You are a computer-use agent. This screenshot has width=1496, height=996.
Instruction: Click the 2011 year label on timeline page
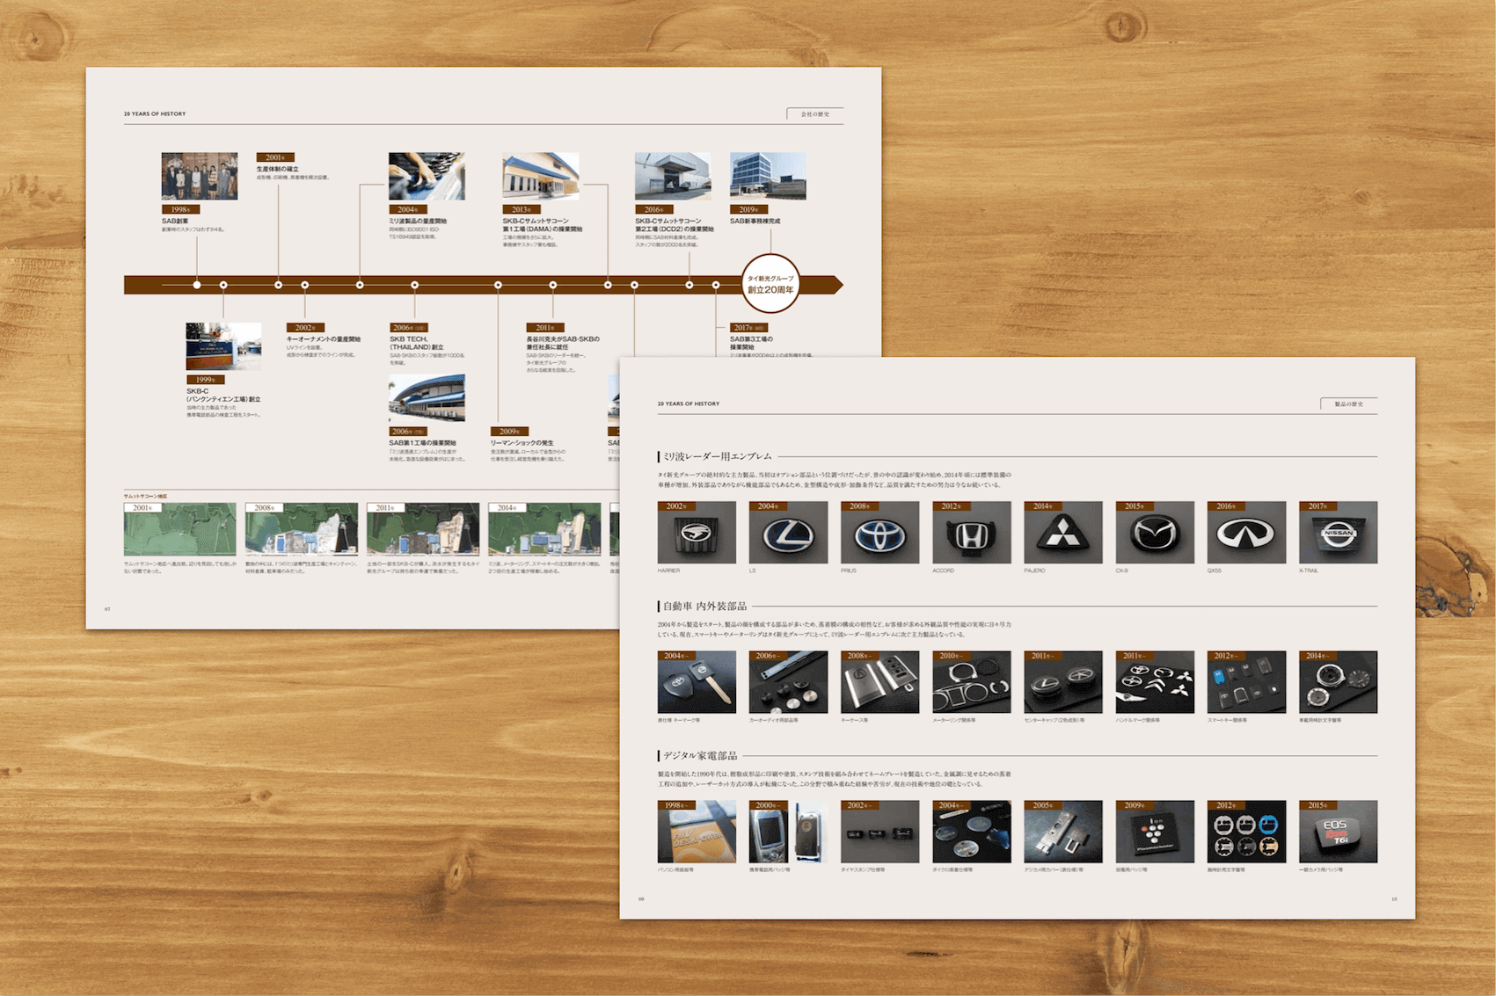click(x=545, y=328)
